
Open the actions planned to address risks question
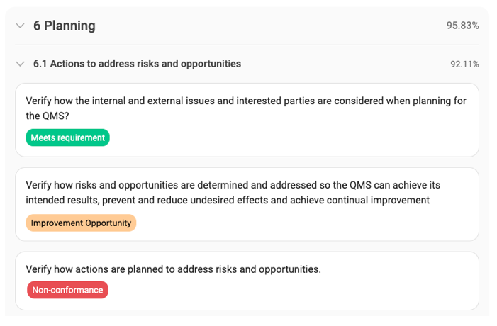tap(173, 269)
